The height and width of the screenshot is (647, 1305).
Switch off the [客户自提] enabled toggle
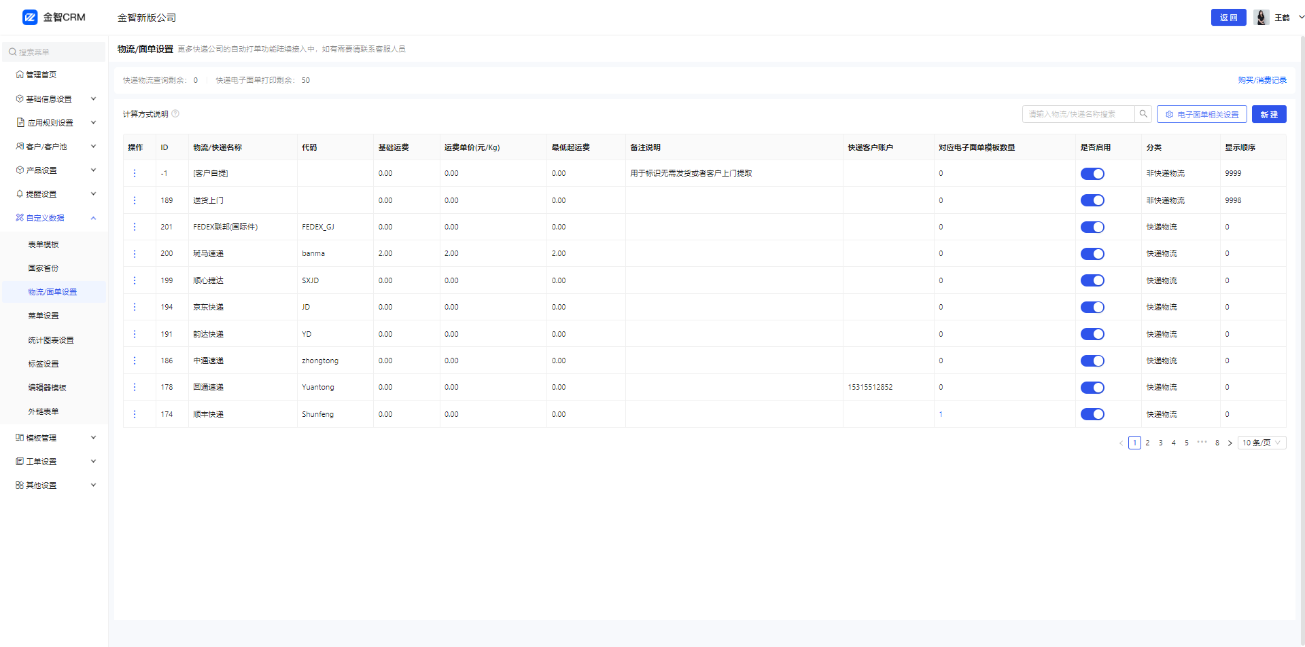point(1092,174)
